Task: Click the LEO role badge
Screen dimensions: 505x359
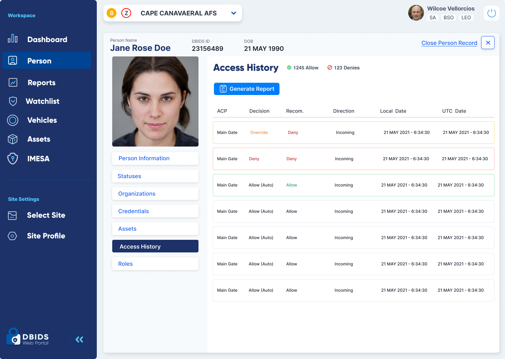Action: coord(466,18)
